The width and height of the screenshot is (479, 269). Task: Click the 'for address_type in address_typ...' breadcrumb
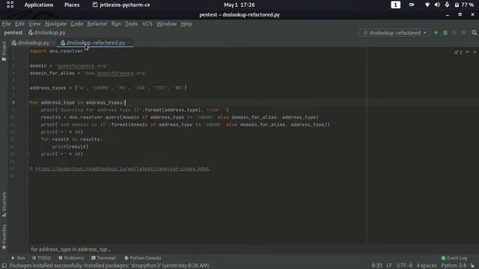[71, 250]
